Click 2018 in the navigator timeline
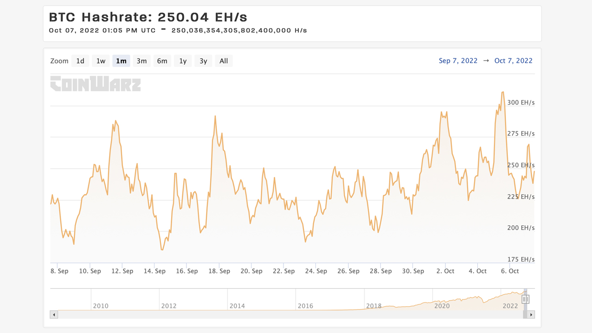Image resolution: width=592 pixels, height=333 pixels. (x=374, y=306)
